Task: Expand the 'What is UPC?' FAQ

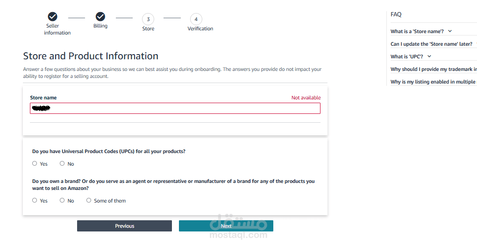Action: (410, 56)
